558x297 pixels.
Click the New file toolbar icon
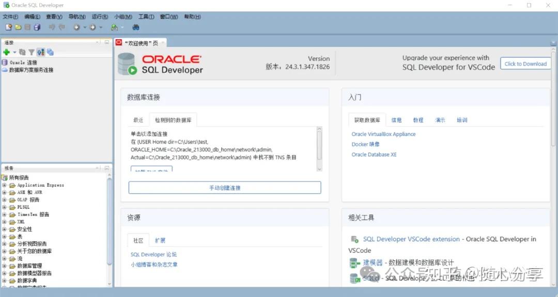click(x=9, y=27)
